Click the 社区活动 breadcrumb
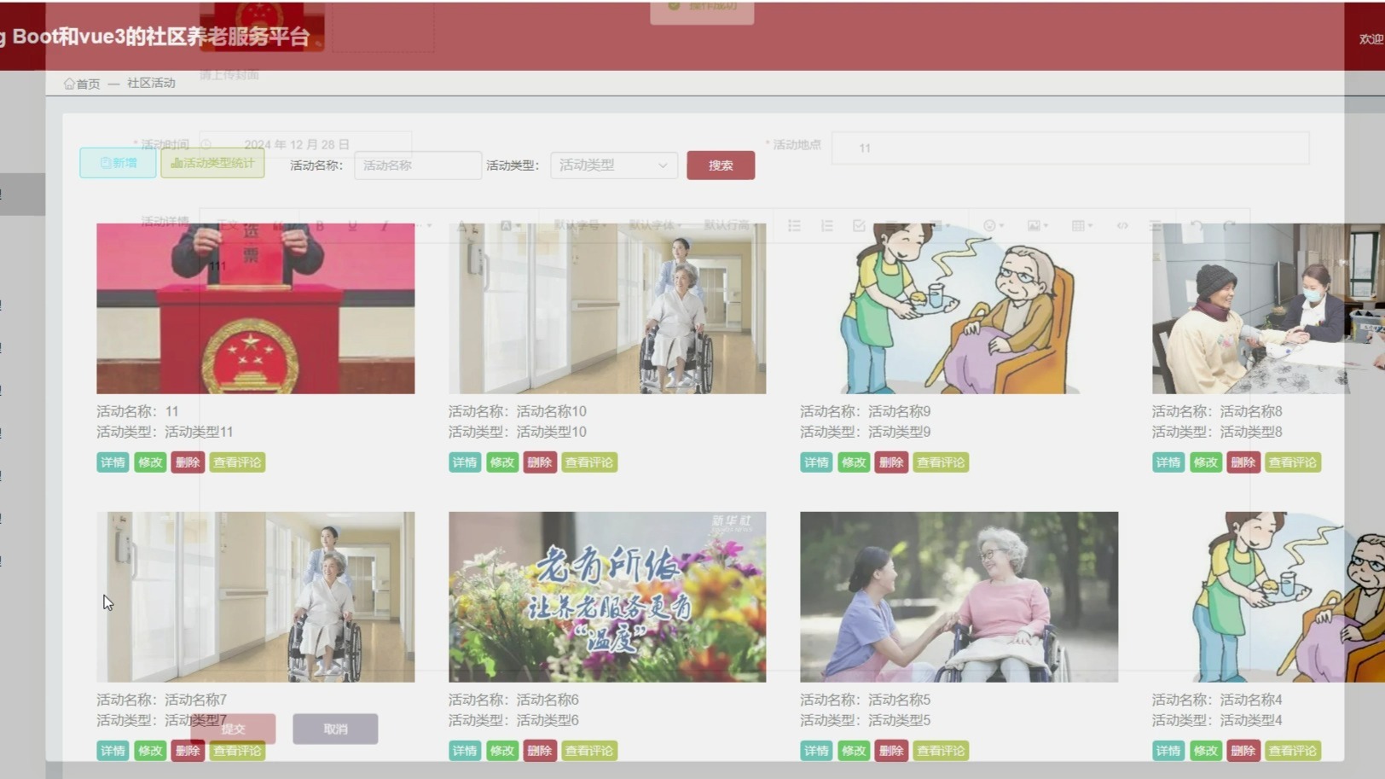 coord(151,83)
